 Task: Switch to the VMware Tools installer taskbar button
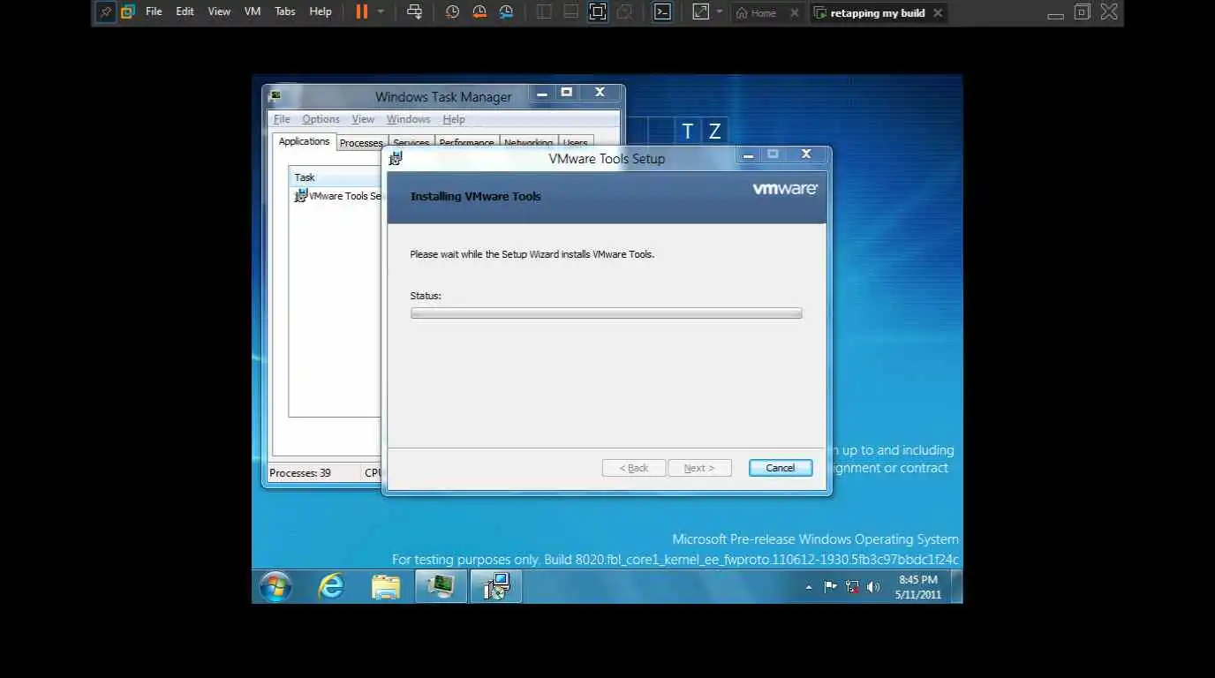click(x=496, y=586)
